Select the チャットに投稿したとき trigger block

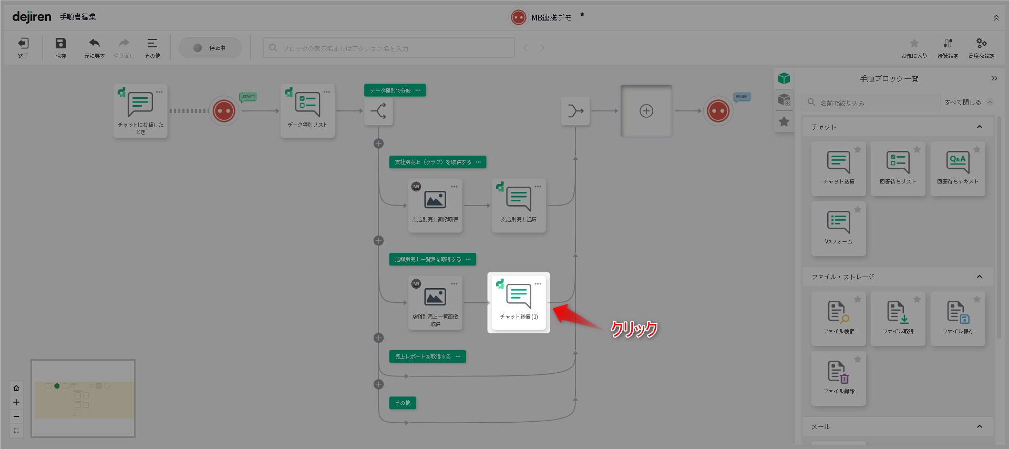[140, 111]
